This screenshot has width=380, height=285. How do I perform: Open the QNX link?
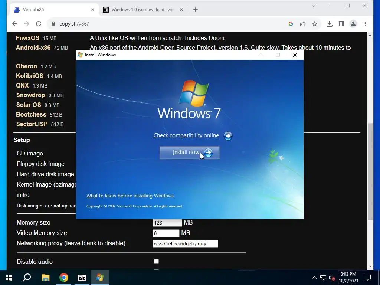(22, 86)
